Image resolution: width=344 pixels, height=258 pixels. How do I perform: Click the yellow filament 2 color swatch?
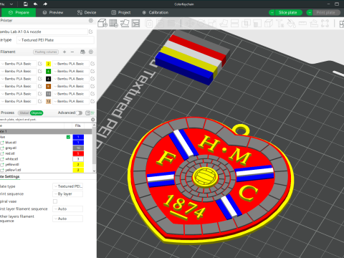tap(48, 64)
